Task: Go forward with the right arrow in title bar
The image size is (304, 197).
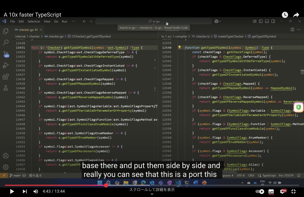Action: click(90, 21)
